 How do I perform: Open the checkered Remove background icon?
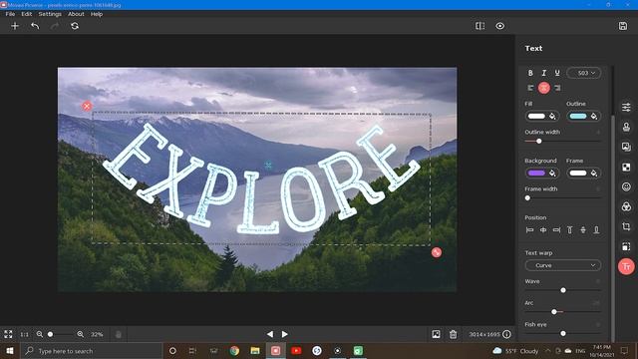pyautogui.click(x=626, y=167)
